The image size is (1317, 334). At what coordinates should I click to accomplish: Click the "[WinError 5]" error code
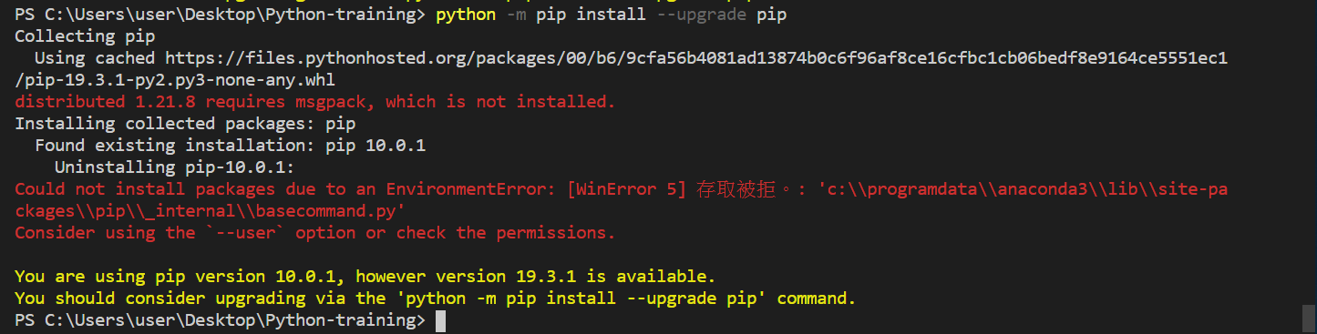point(626,189)
